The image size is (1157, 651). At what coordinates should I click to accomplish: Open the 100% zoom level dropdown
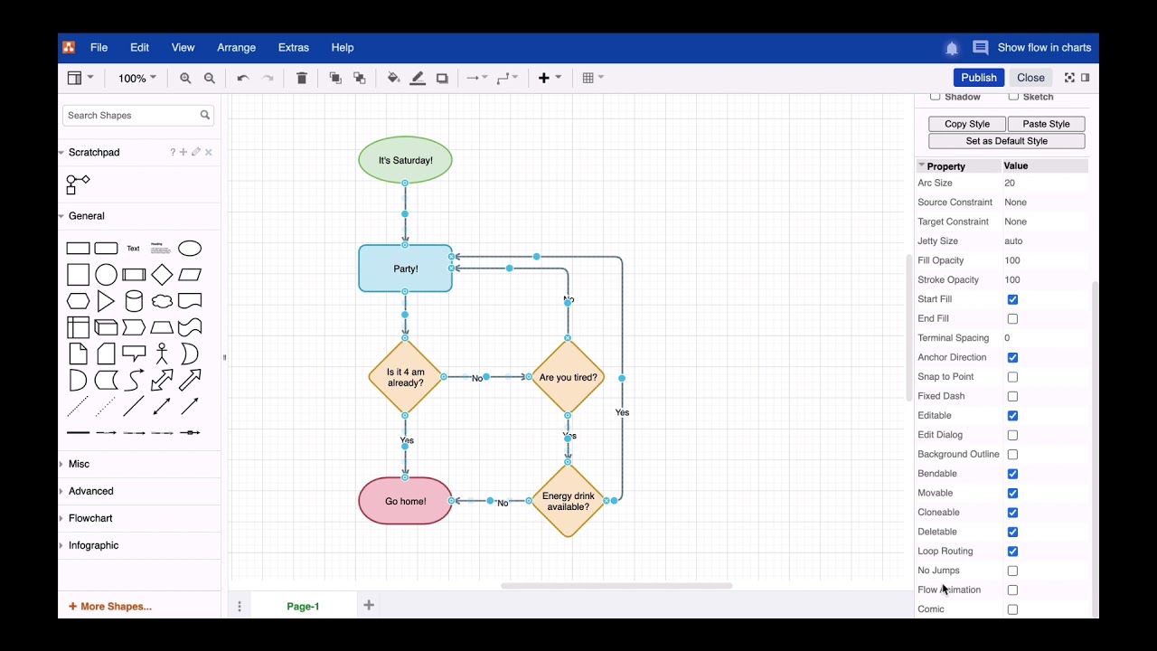136,79
